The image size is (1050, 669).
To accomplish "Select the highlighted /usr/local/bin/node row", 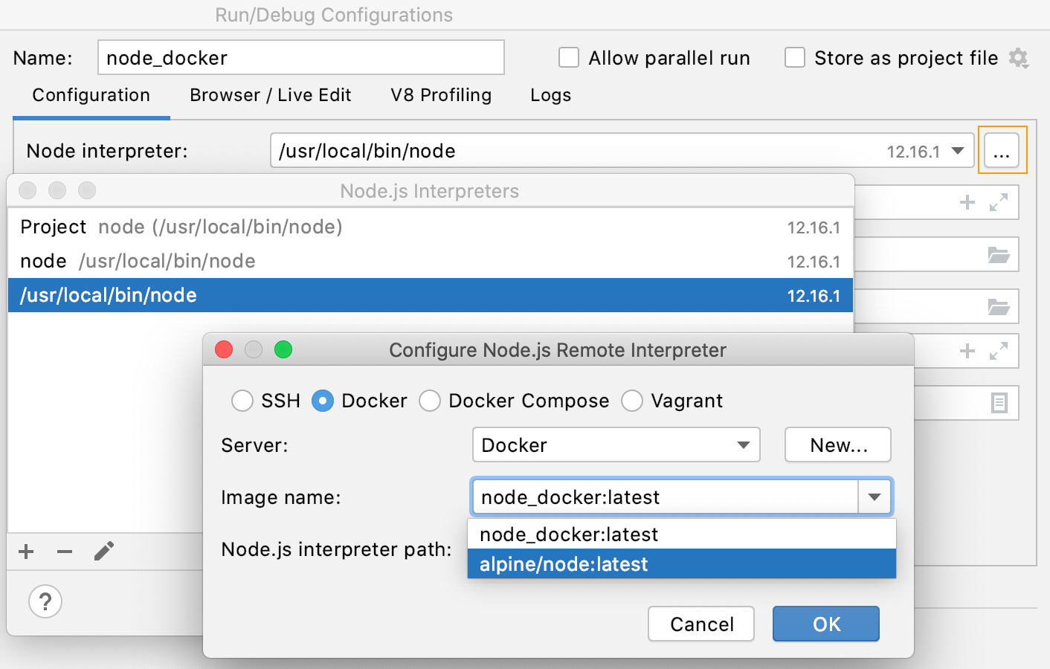I will 430,295.
